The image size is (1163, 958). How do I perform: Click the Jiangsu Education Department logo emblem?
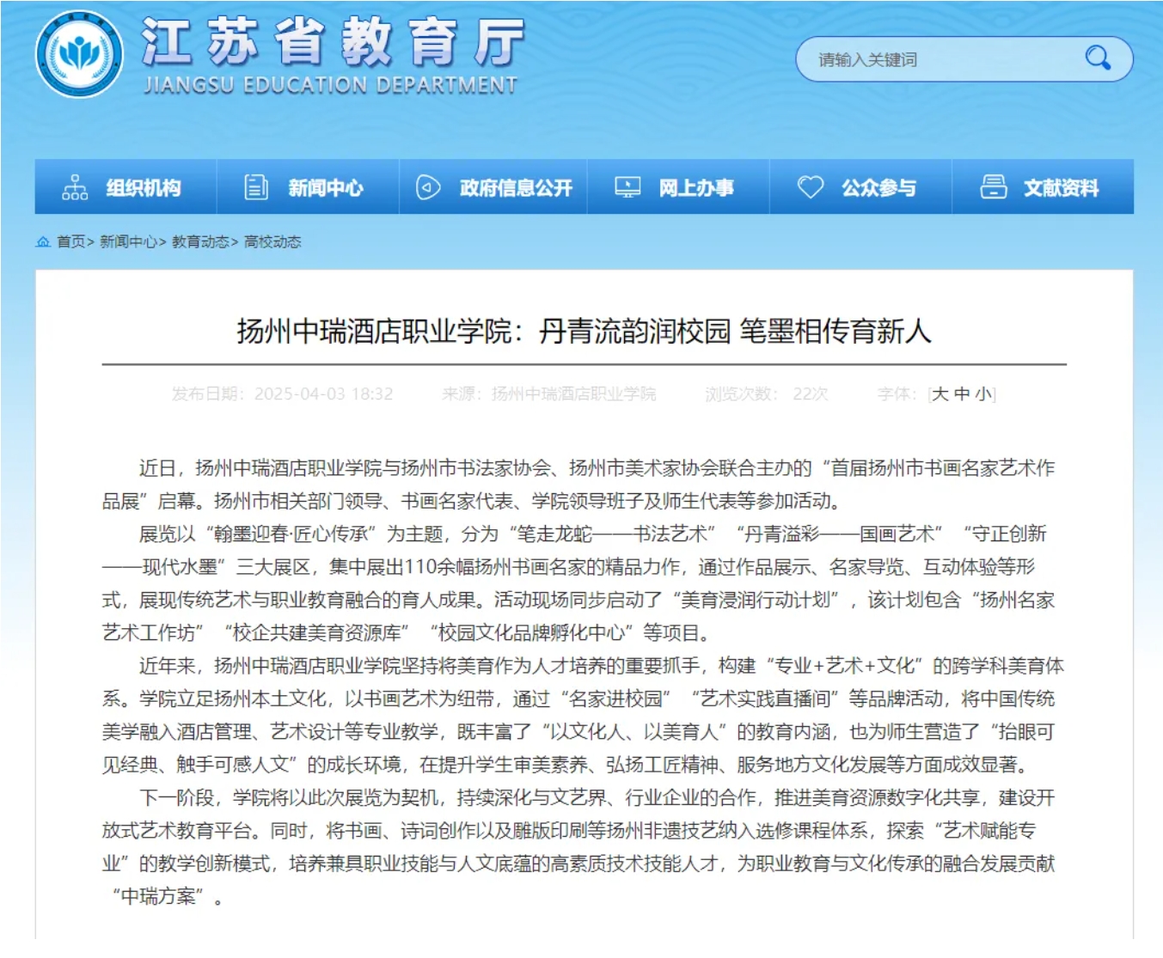click(79, 55)
